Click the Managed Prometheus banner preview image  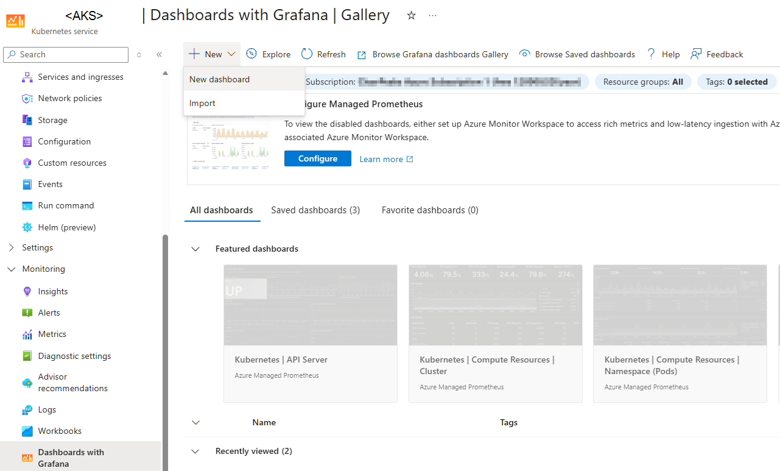click(x=231, y=144)
